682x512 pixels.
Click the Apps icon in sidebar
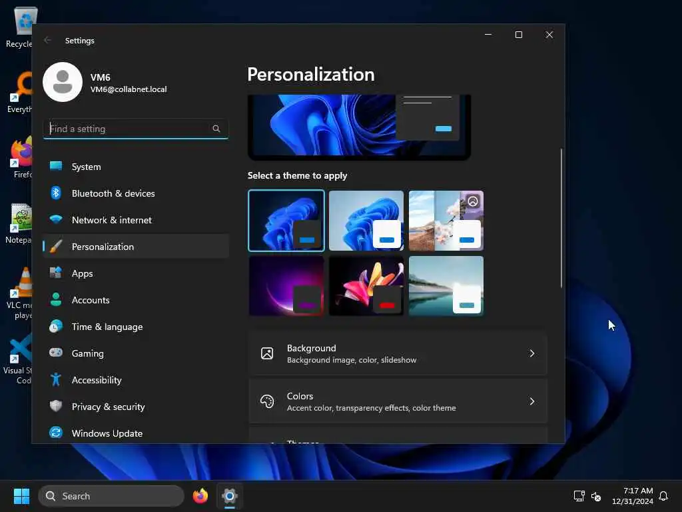[56, 273]
